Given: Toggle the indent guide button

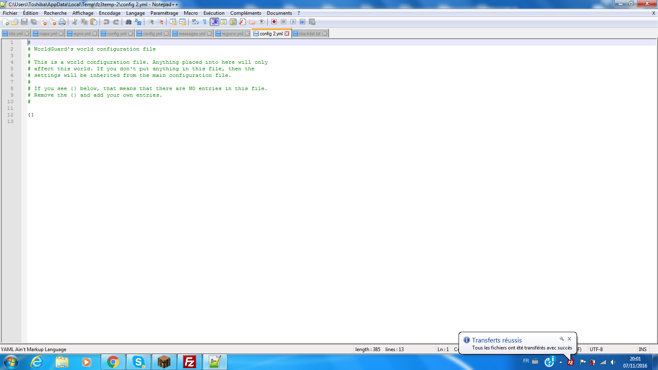Looking at the screenshot, I should tap(214, 22).
